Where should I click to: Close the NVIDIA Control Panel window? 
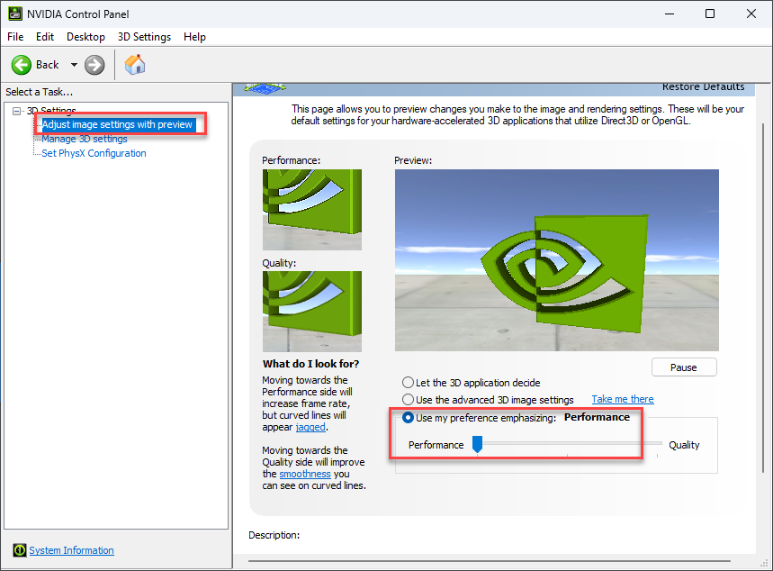751,14
